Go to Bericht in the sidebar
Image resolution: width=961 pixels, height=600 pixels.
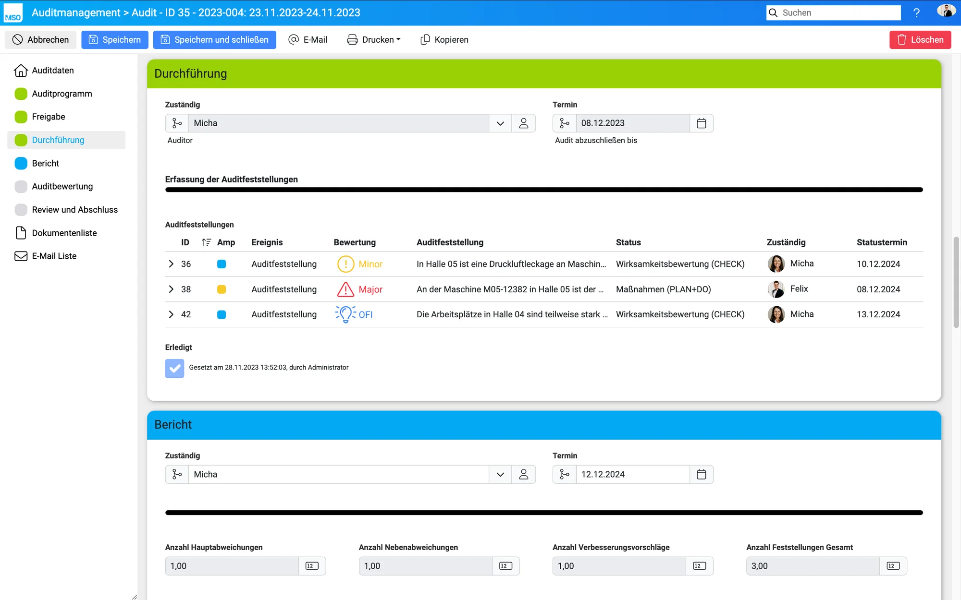pyautogui.click(x=66, y=163)
